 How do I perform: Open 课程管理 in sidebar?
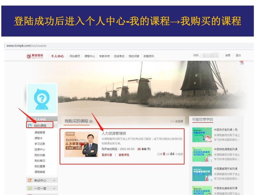(40, 132)
